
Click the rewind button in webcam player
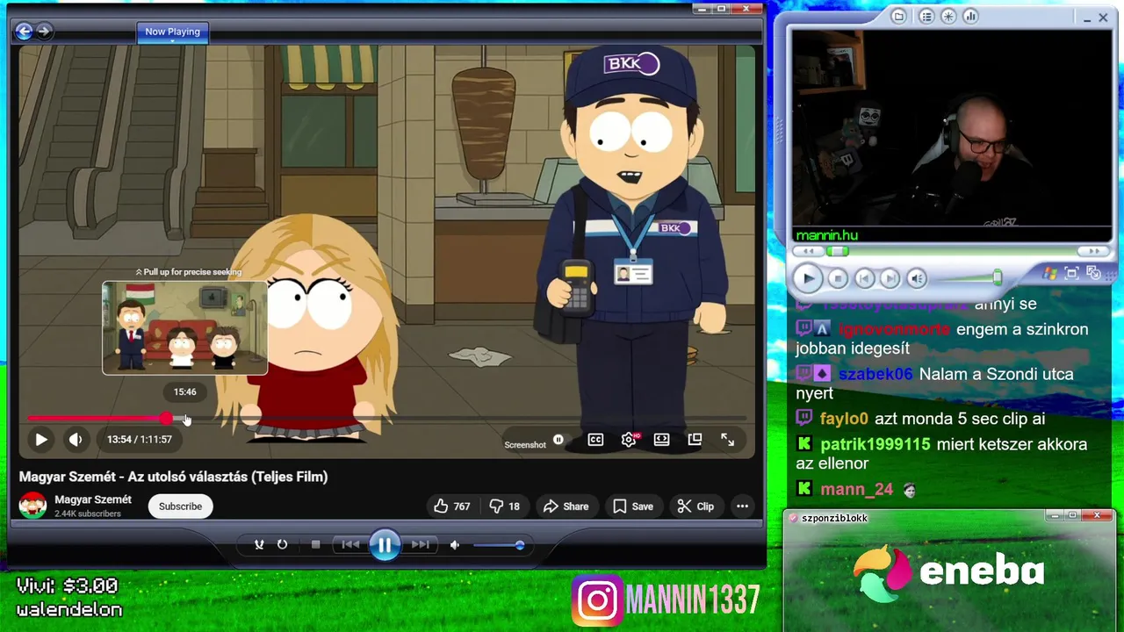tap(809, 251)
